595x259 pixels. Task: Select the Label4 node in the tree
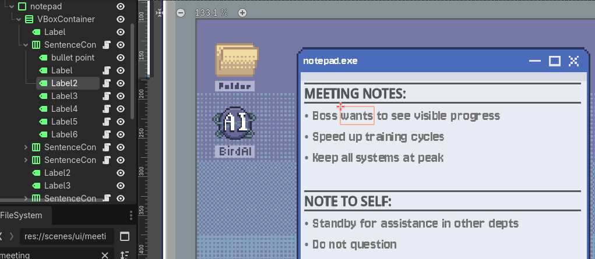64,109
